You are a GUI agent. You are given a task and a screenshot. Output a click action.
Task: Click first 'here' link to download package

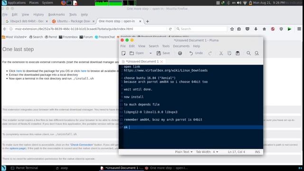19,71
